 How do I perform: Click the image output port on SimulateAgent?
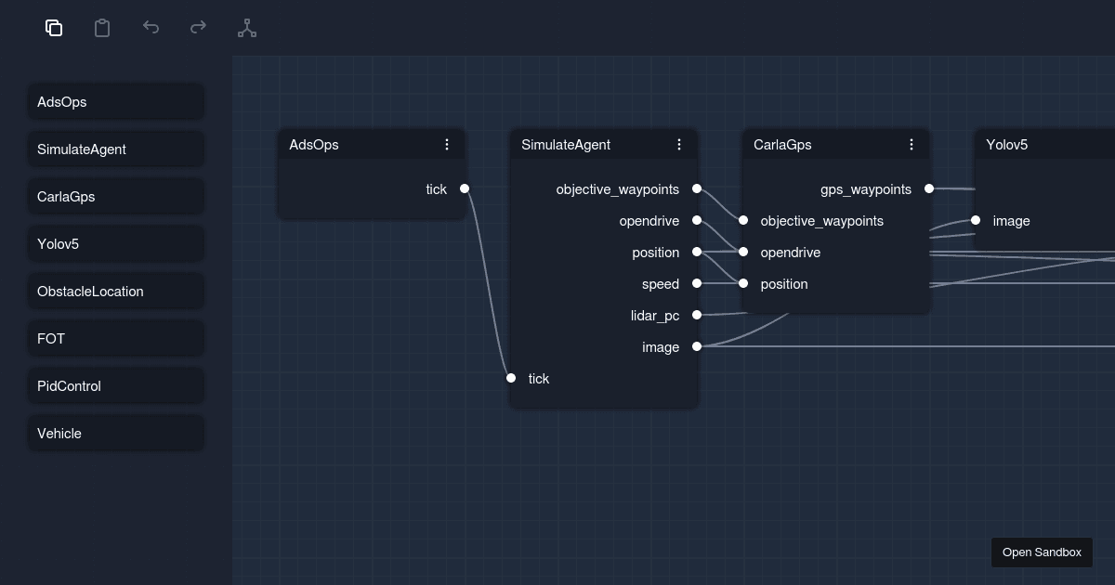pyautogui.click(x=697, y=346)
